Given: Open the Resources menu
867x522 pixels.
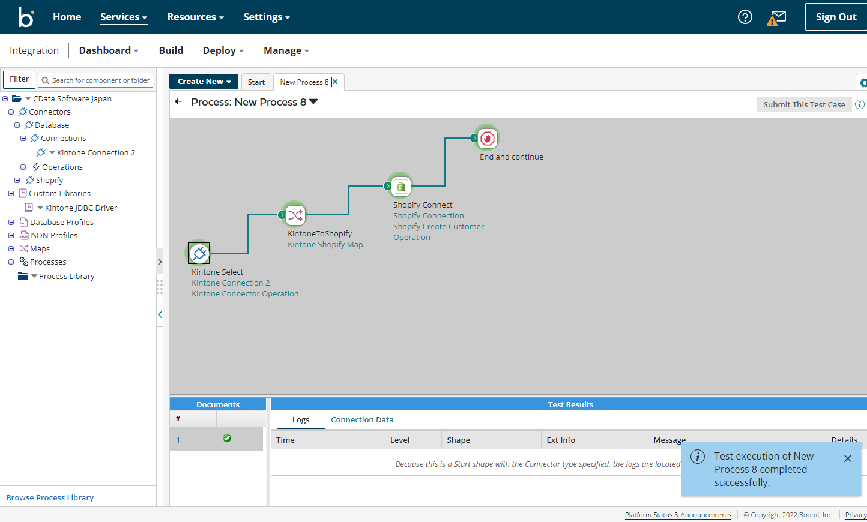Looking at the screenshot, I should pyautogui.click(x=196, y=17).
